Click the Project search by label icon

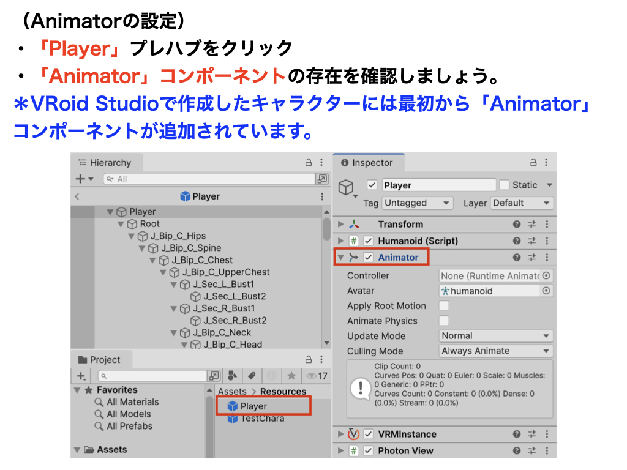click(x=252, y=376)
